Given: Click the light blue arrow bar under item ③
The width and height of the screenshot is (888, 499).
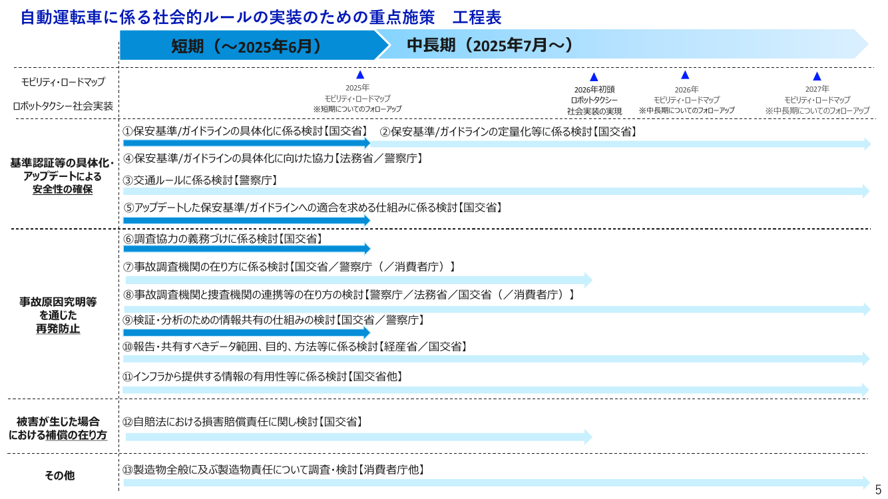Looking at the screenshot, I should pos(497,191).
